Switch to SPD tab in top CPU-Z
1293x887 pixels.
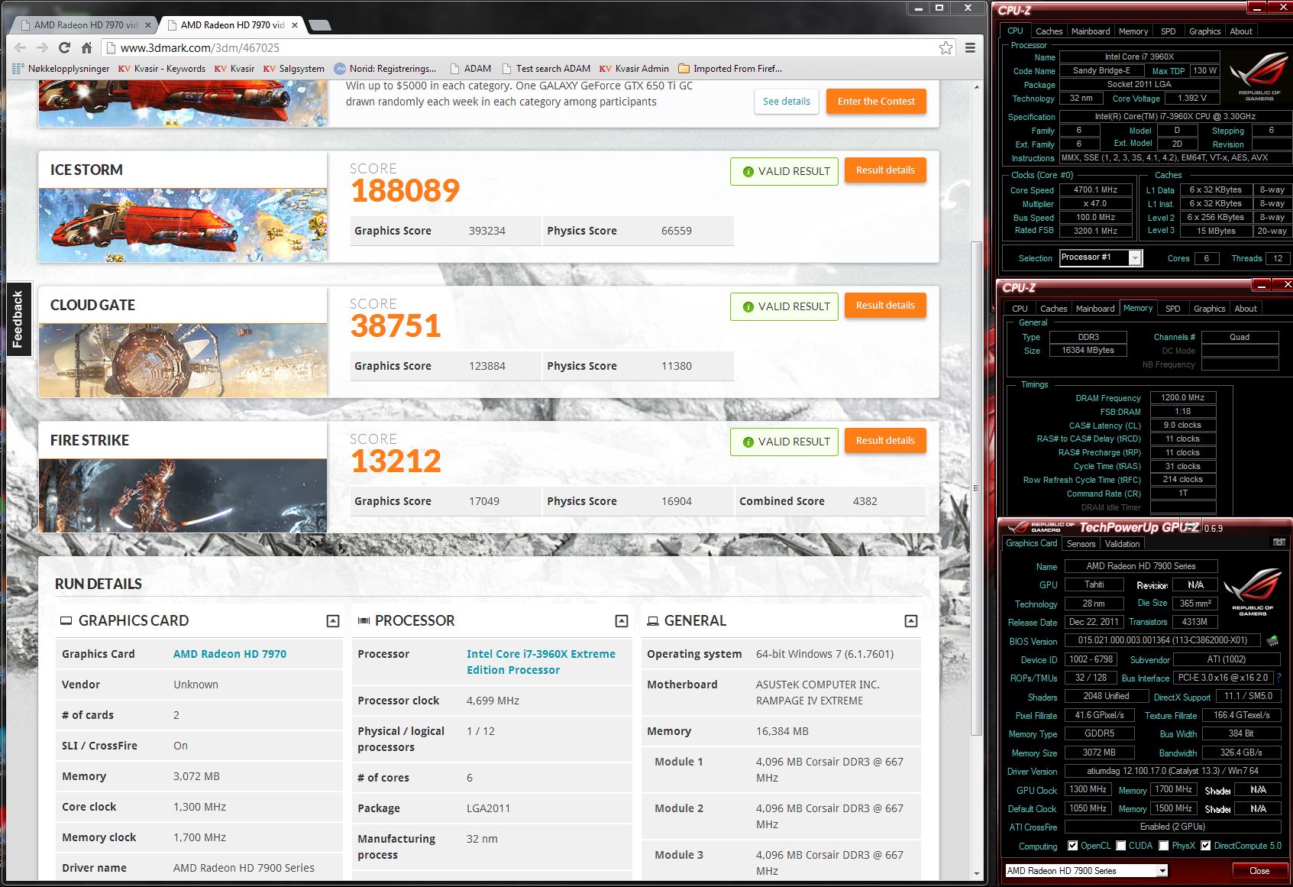pos(1169,31)
